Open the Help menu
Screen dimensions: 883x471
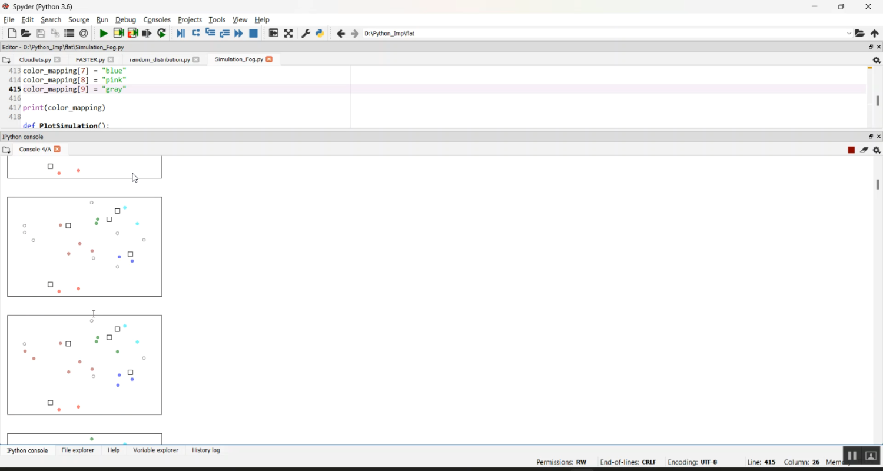coord(262,19)
